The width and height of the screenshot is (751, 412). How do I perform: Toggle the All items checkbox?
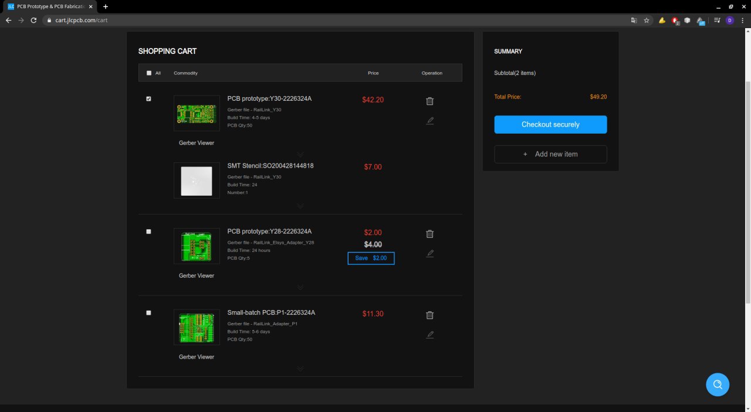[149, 73]
